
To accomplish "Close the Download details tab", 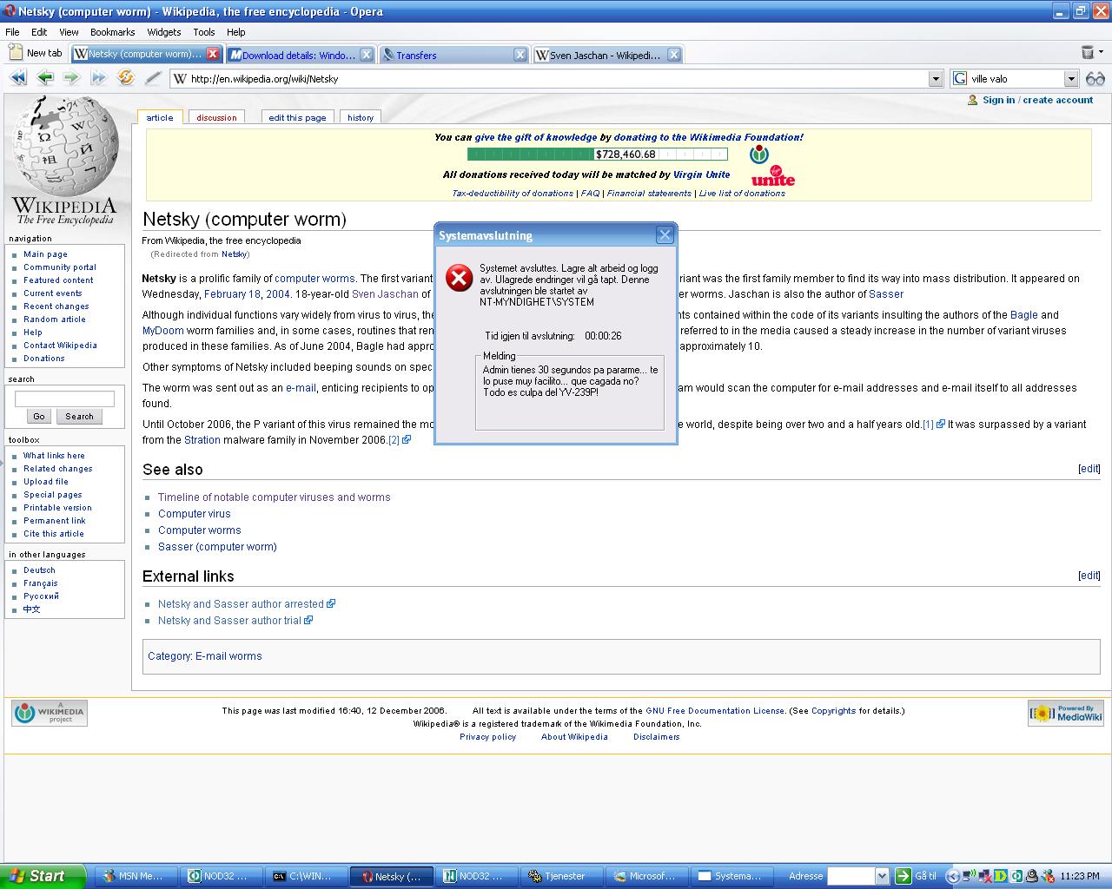I will 367,55.
